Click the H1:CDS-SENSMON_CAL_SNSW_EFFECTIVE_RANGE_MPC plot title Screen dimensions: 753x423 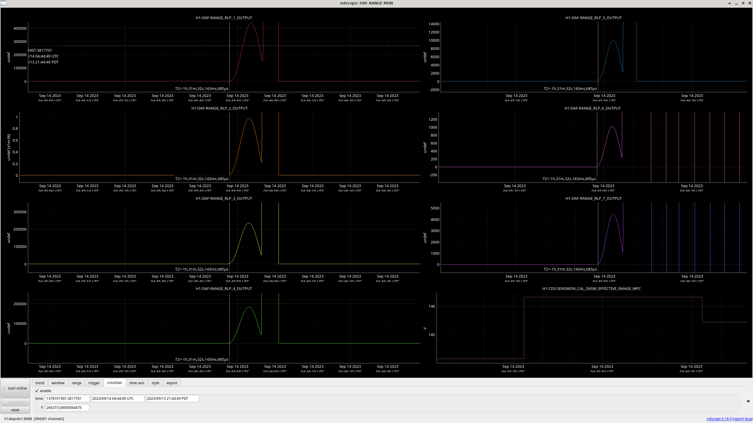pos(592,288)
